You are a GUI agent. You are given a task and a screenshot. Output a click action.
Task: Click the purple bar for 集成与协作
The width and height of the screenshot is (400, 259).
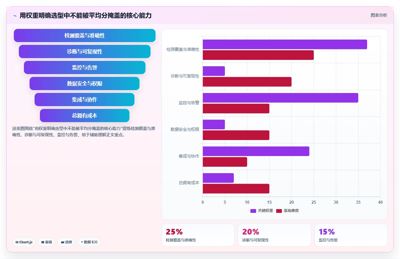point(256,151)
